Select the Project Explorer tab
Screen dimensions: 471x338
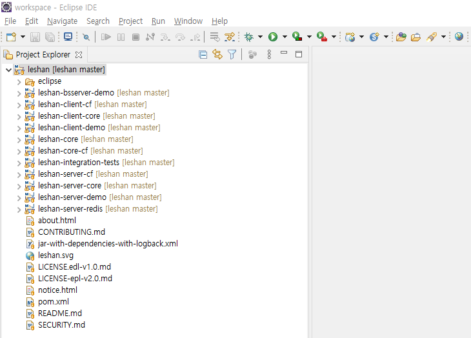coord(43,55)
